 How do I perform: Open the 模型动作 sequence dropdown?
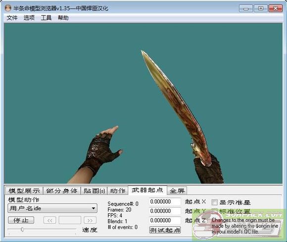pos(52,208)
